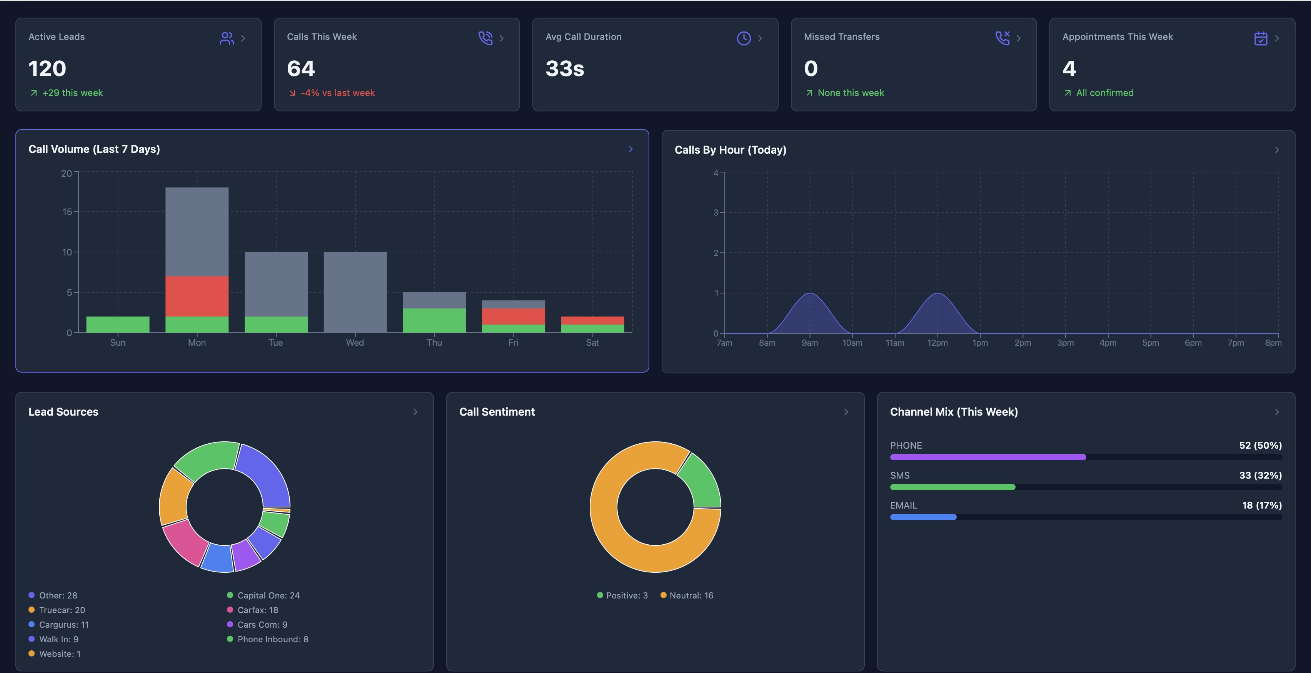The image size is (1311, 673).
Task: Select the Monday bar in Call Volume
Action: coord(197,260)
